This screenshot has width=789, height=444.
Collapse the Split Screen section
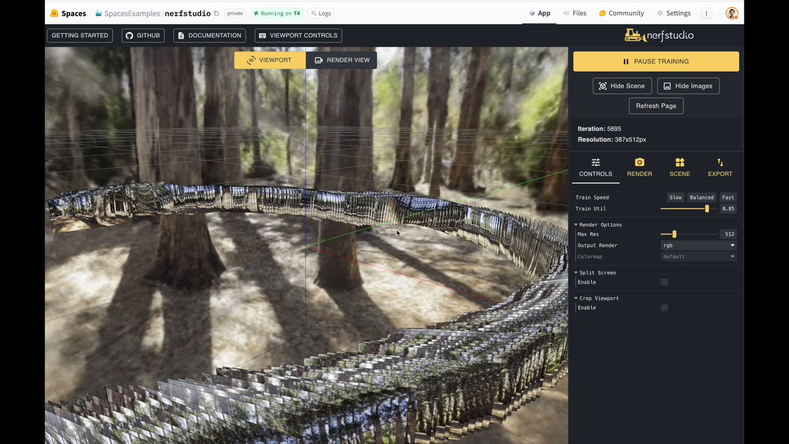[595, 272]
